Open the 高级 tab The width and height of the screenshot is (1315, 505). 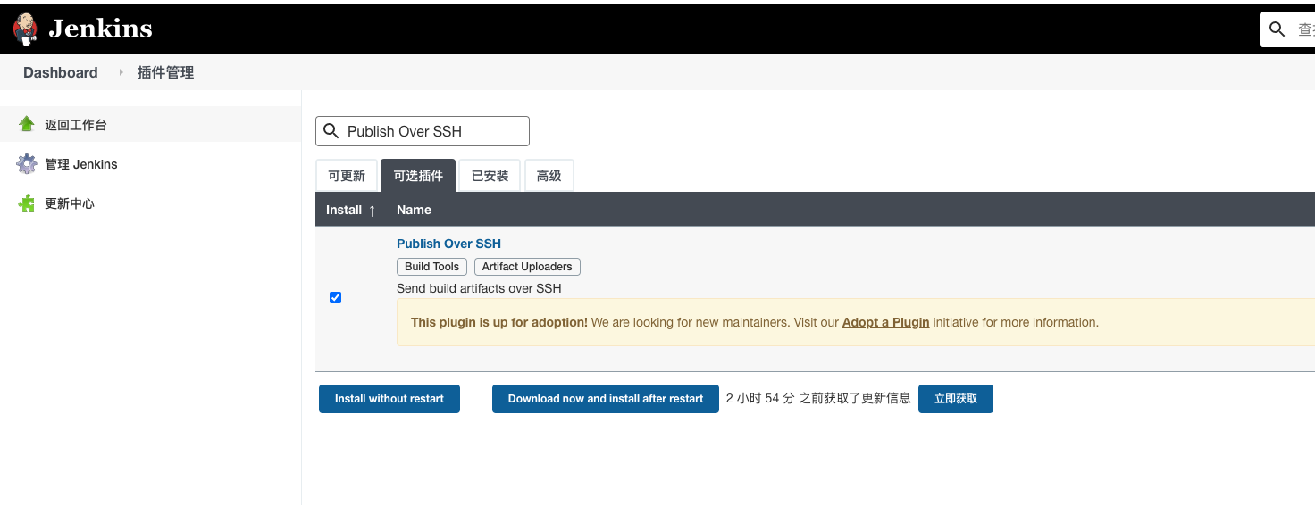pos(549,176)
